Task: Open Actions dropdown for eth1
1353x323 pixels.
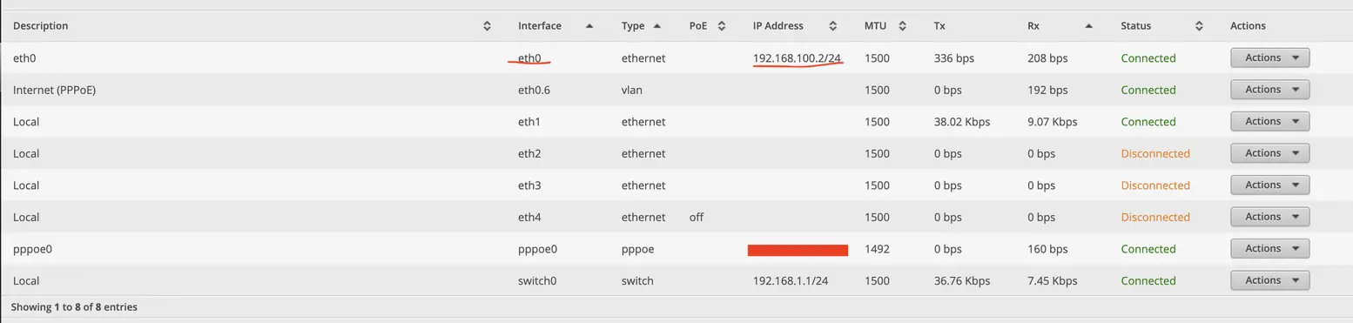Action: (1269, 122)
